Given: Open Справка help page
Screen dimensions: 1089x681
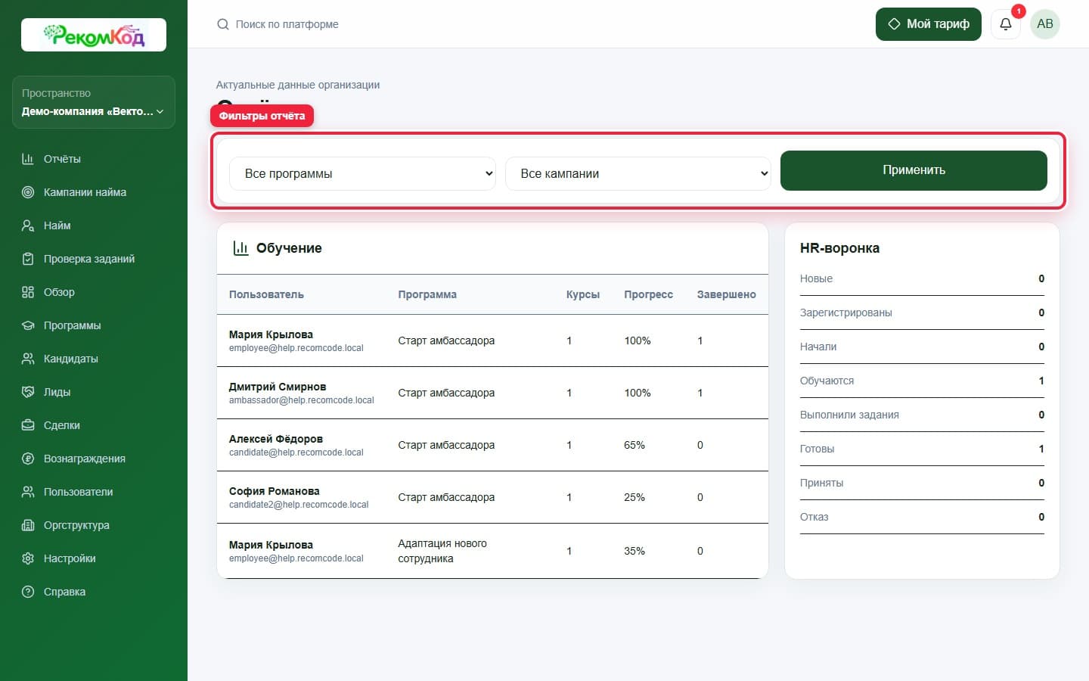Looking at the screenshot, I should point(94,592).
